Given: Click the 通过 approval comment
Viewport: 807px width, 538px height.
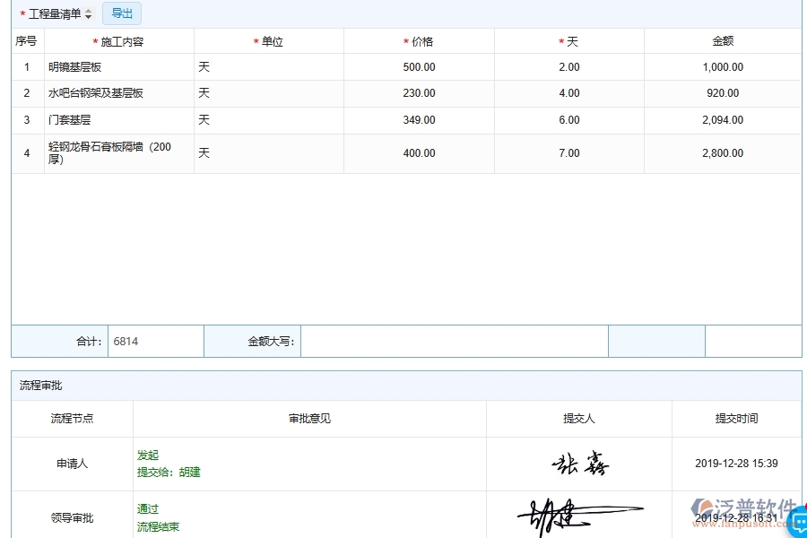Looking at the screenshot, I should (x=148, y=509).
